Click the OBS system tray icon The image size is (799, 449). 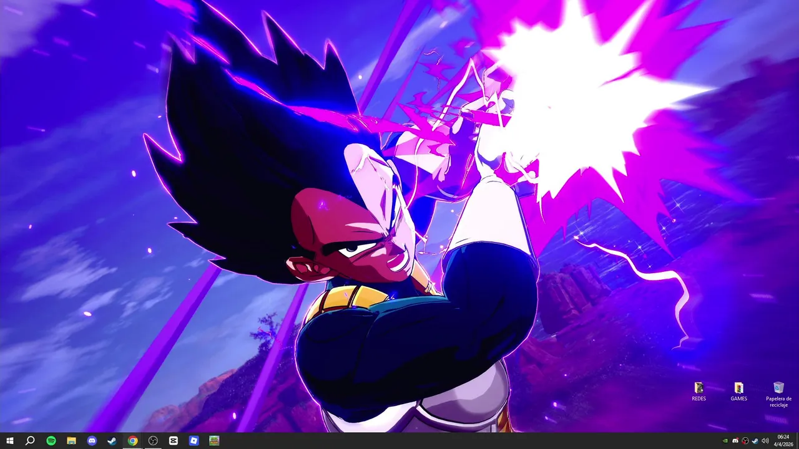[x=745, y=441]
